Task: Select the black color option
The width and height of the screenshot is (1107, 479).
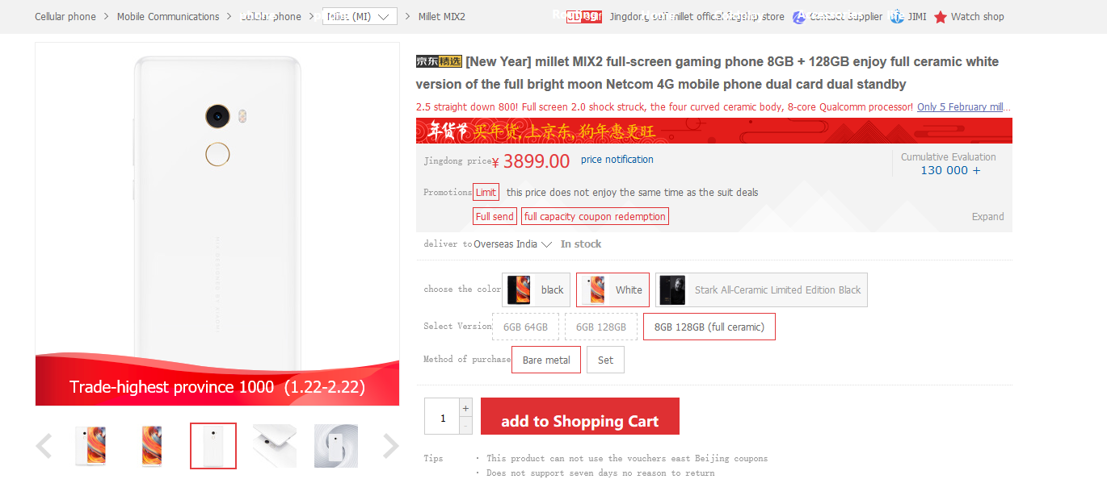Action: click(x=536, y=289)
